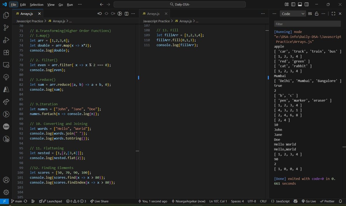The image size is (346, 206).
Task: Open the Run menu
Action: point(70,5)
